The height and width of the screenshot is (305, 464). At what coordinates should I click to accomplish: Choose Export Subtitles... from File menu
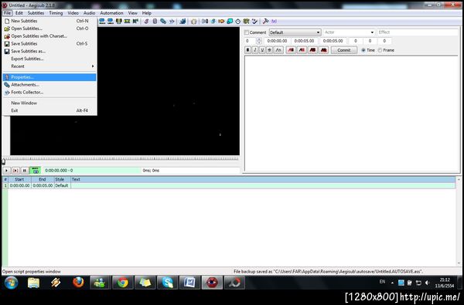tap(49, 59)
